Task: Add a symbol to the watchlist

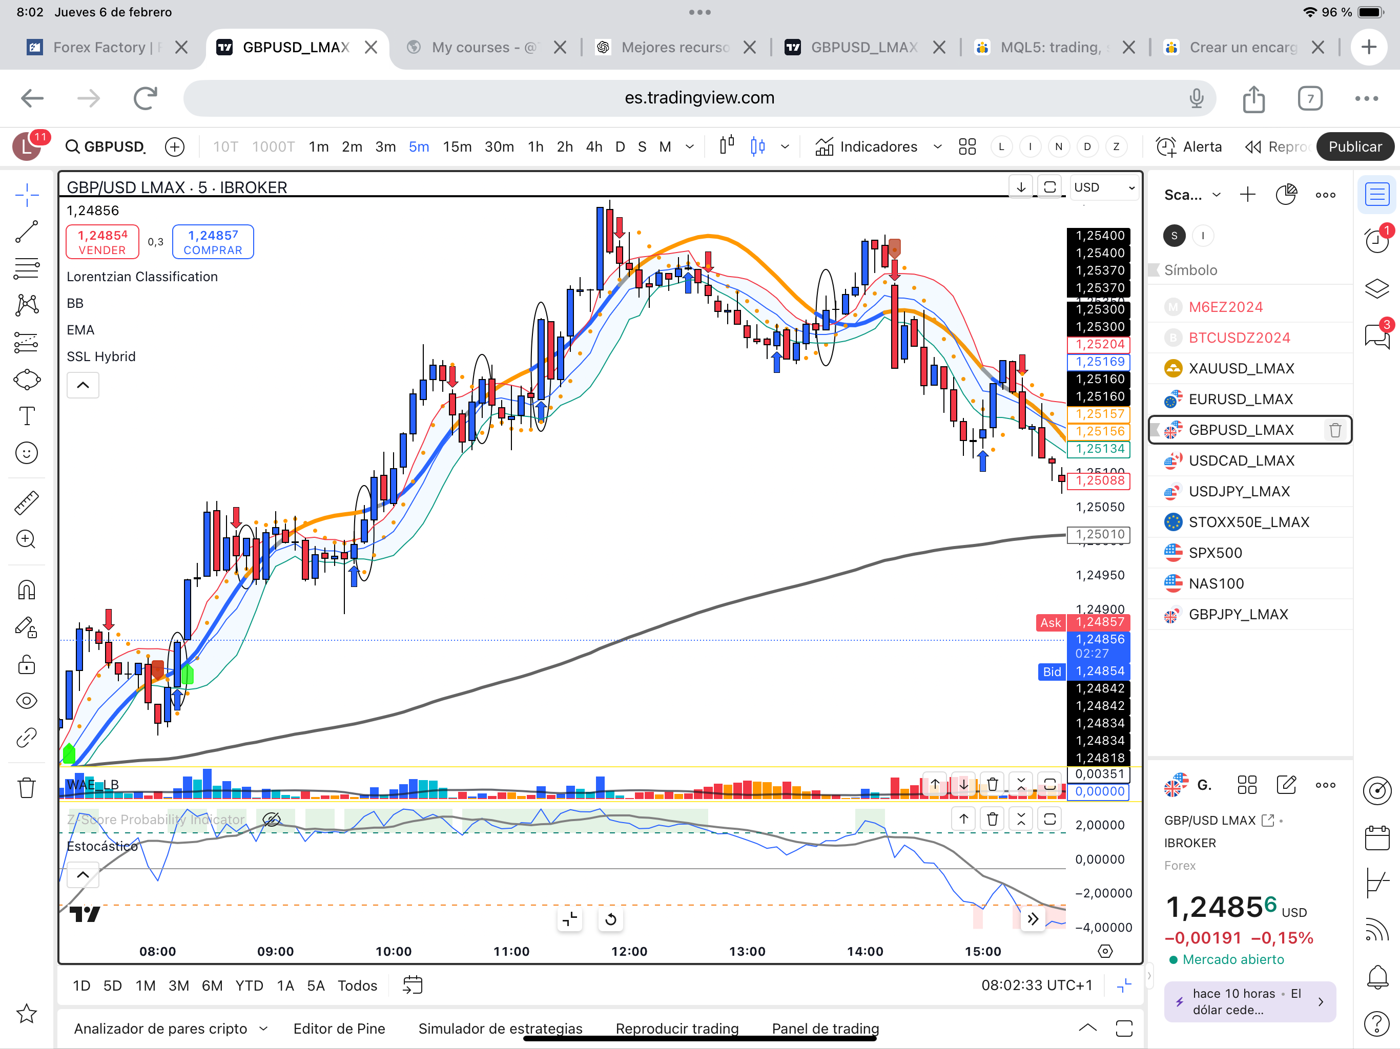Action: click(1247, 195)
